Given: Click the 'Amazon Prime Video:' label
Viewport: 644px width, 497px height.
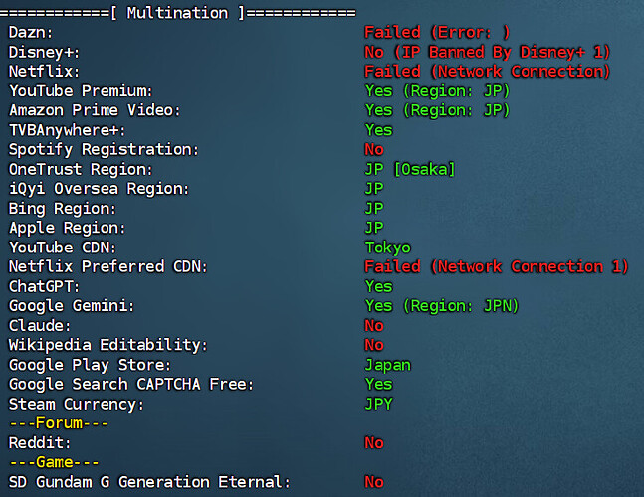Looking at the screenshot, I should click(95, 110).
